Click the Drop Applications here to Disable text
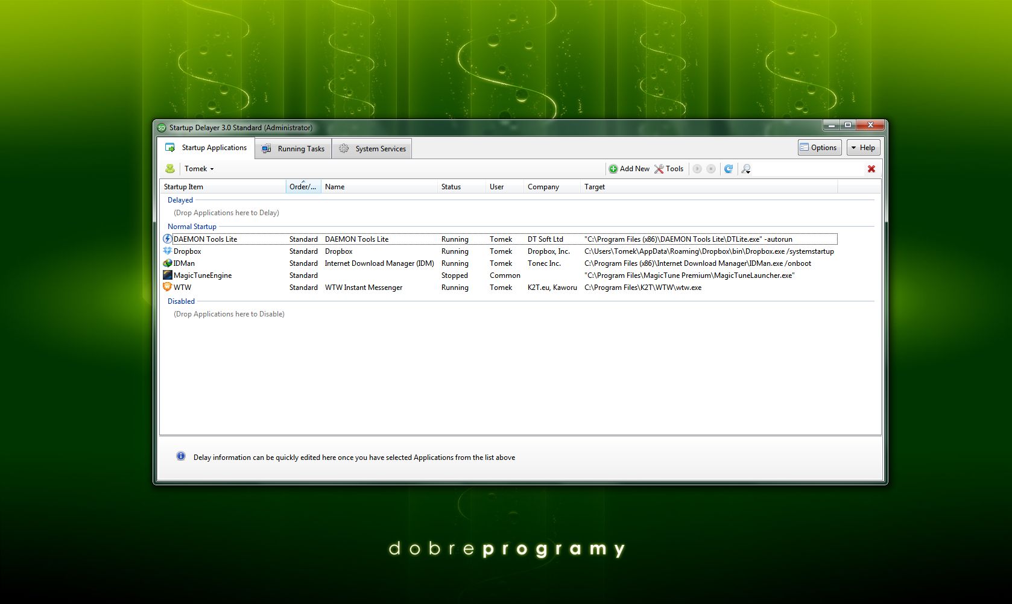1012x604 pixels. pyautogui.click(x=229, y=314)
